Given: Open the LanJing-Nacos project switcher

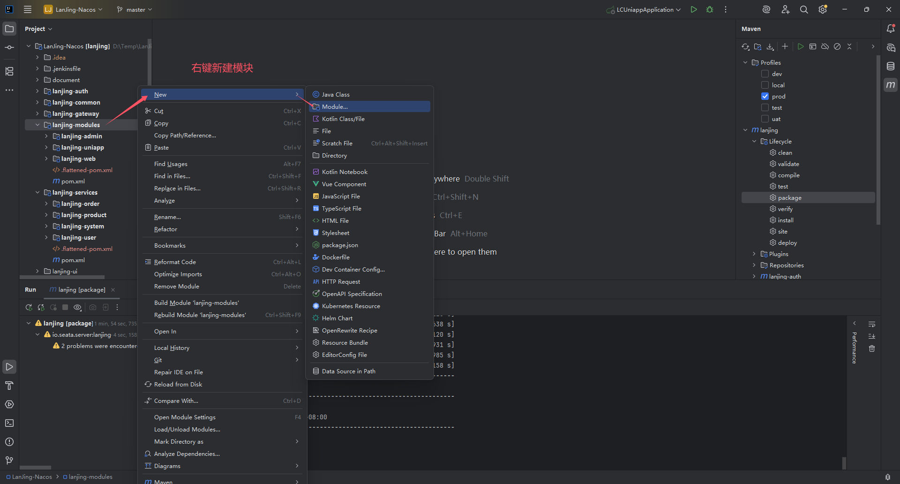Looking at the screenshot, I should pyautogui.click(x=73, y=9).
